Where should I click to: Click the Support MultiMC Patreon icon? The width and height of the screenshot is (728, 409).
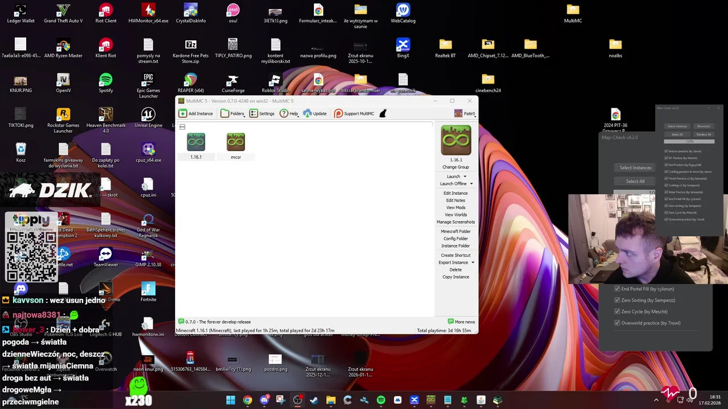(338, 114)
